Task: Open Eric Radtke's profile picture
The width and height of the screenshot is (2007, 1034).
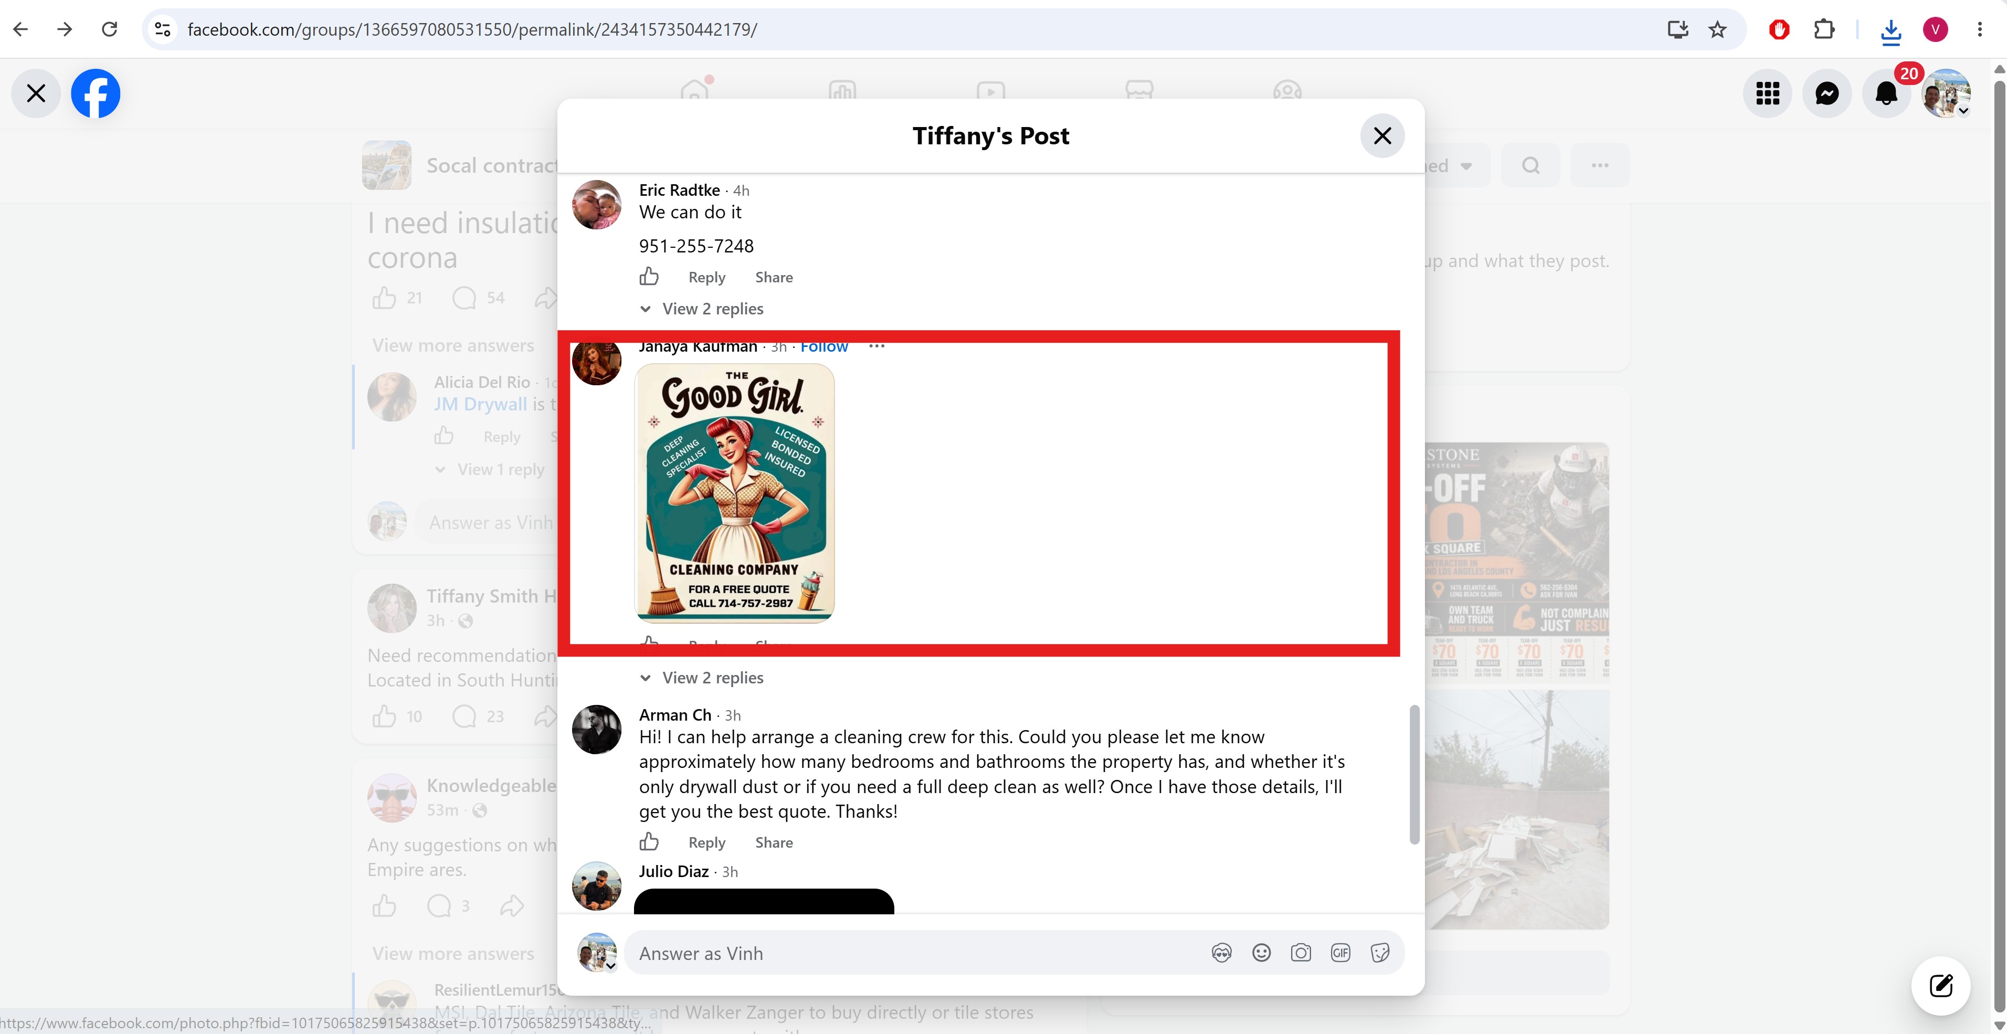Action: pos(597,205)
